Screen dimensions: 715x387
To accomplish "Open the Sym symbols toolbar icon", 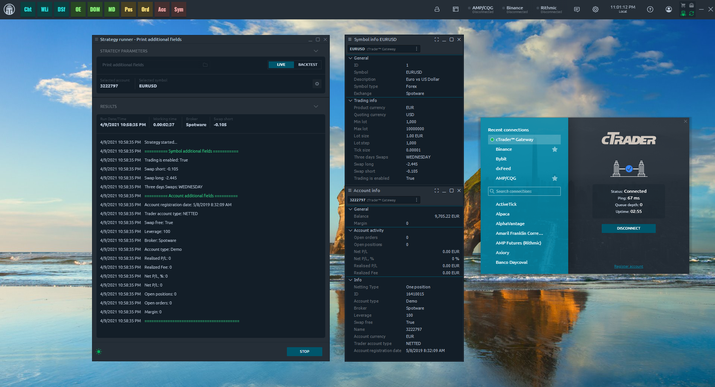I will [178, 10].
